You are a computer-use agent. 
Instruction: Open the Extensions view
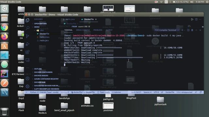click(27, 52)
